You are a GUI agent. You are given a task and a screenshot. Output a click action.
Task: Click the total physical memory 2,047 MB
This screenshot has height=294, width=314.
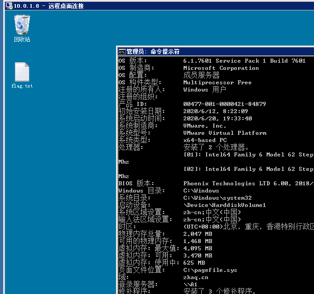click(x=198, y=234)
